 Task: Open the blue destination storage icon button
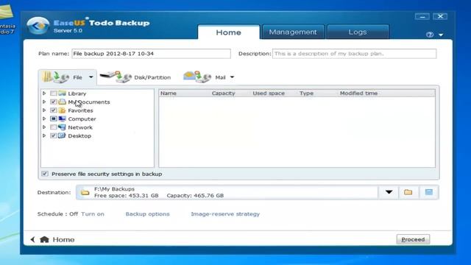click(x=428, y=192)
